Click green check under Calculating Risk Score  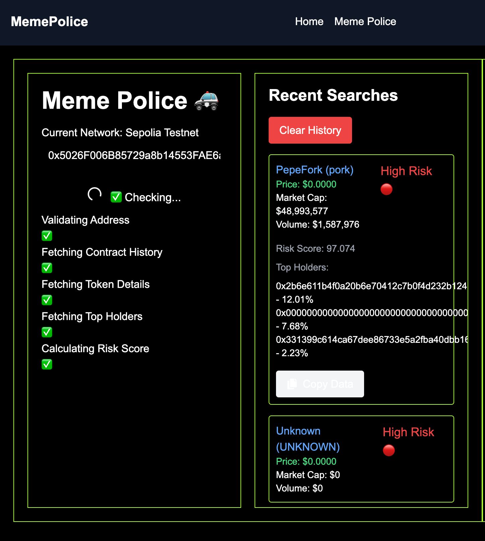47,364
